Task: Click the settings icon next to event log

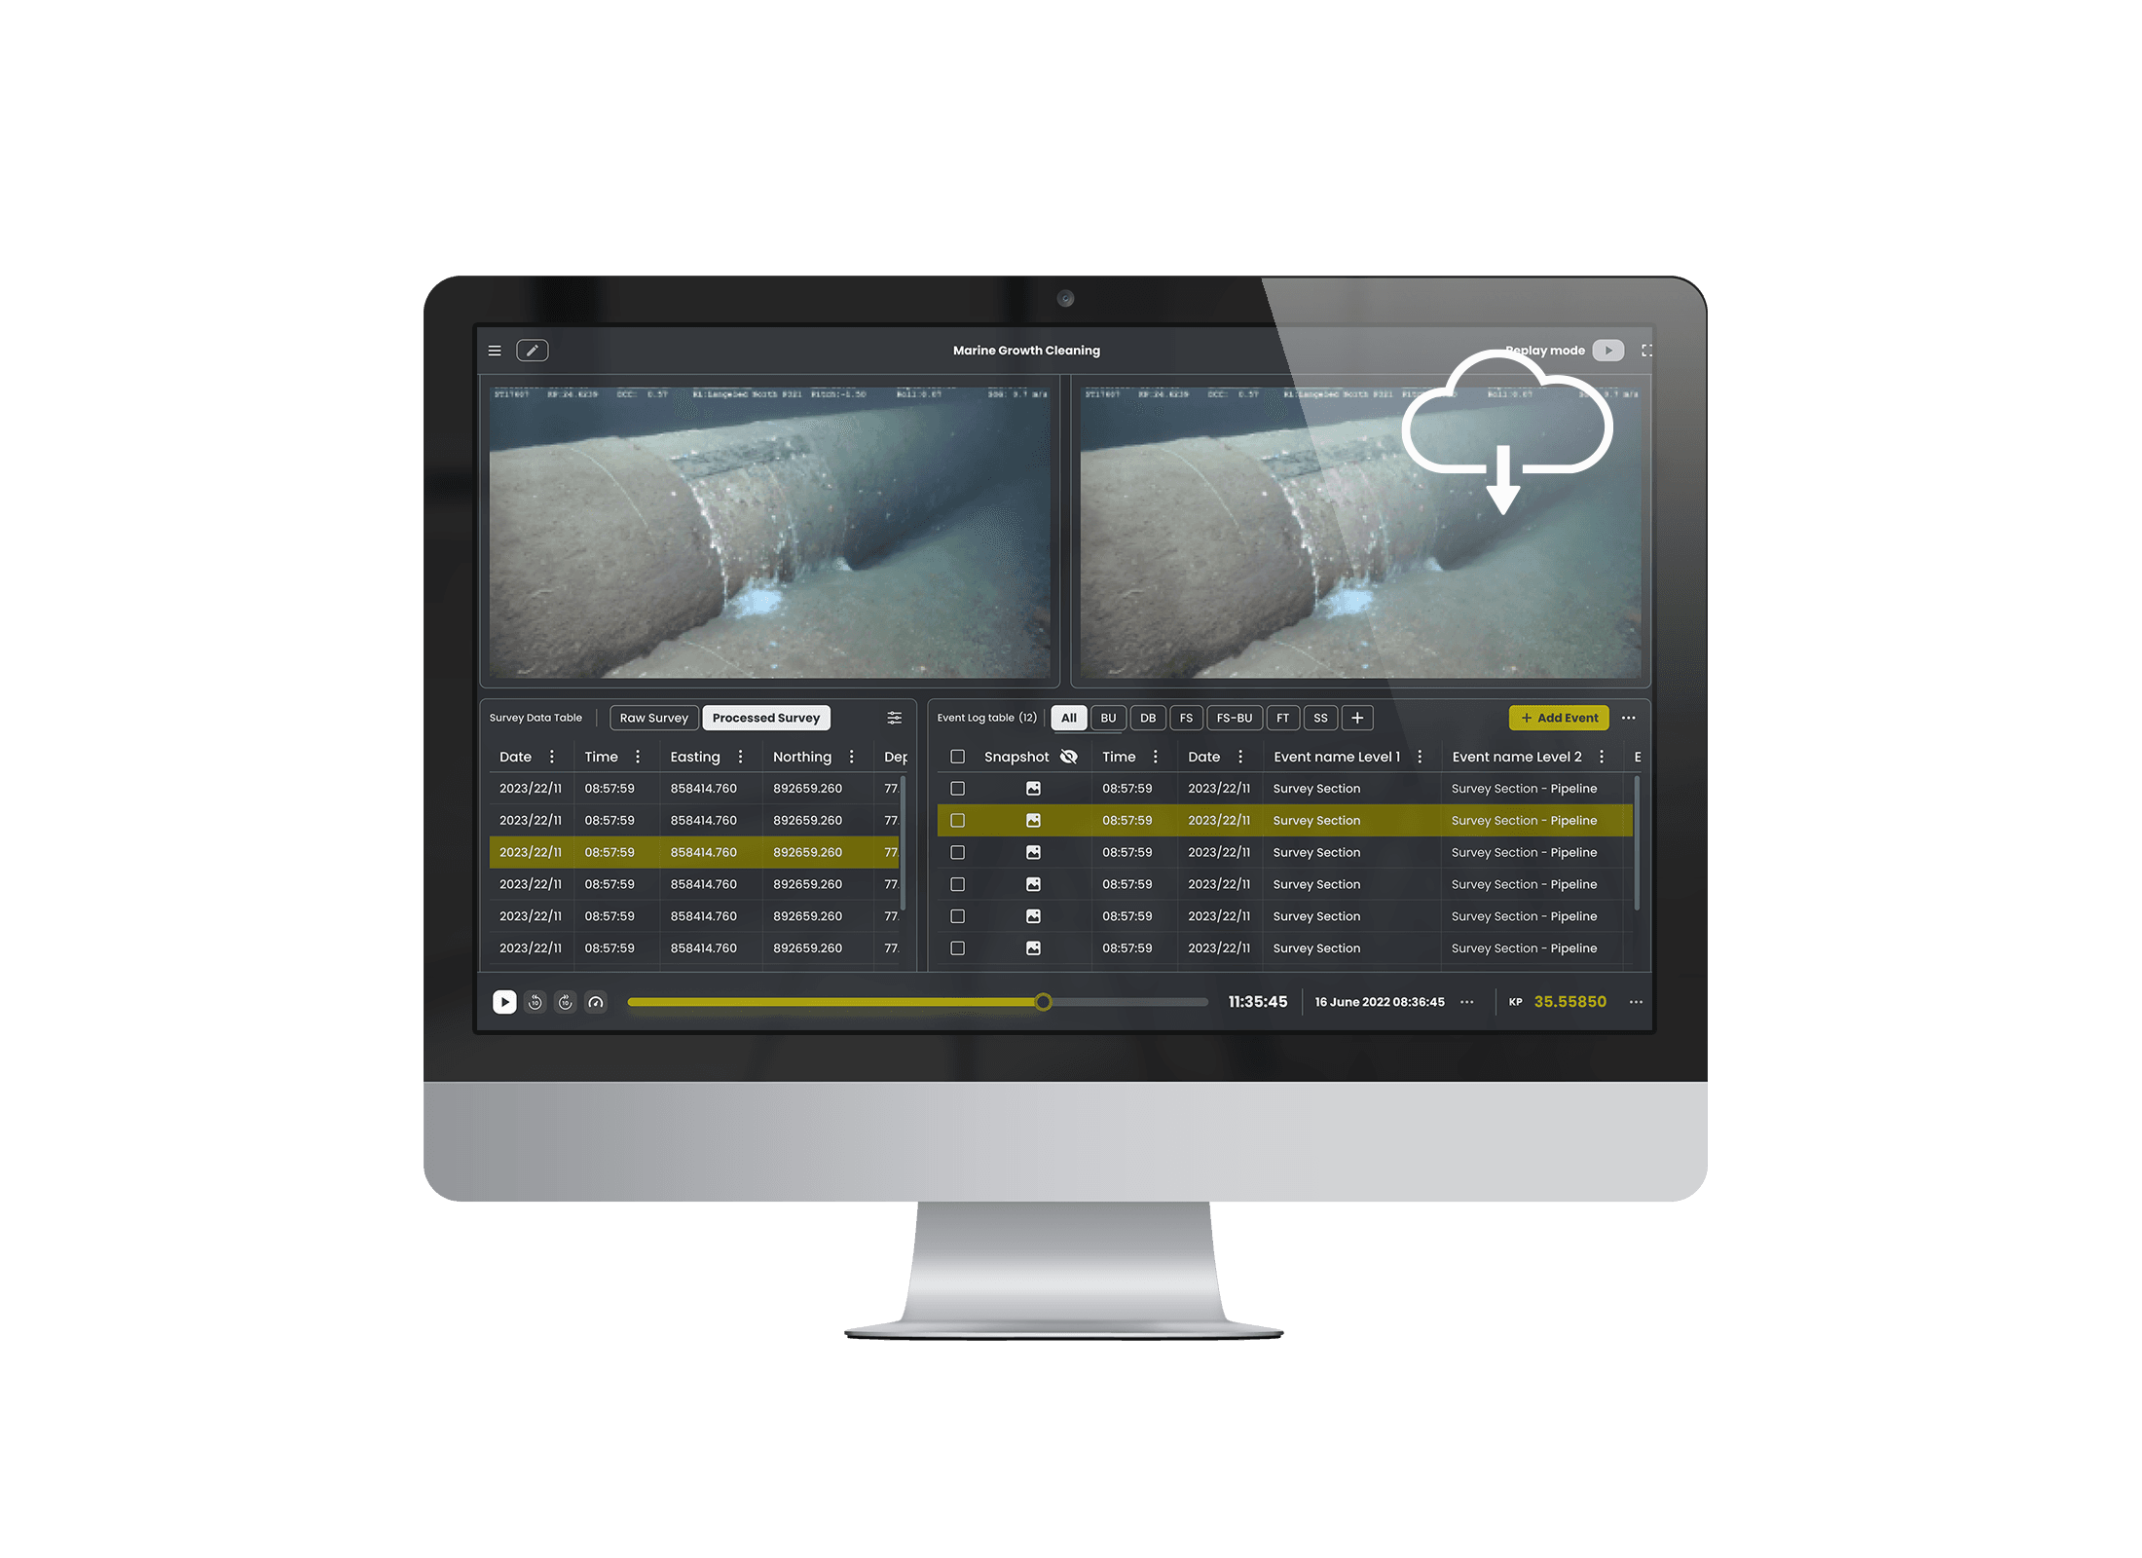Action: (1632, 717)
